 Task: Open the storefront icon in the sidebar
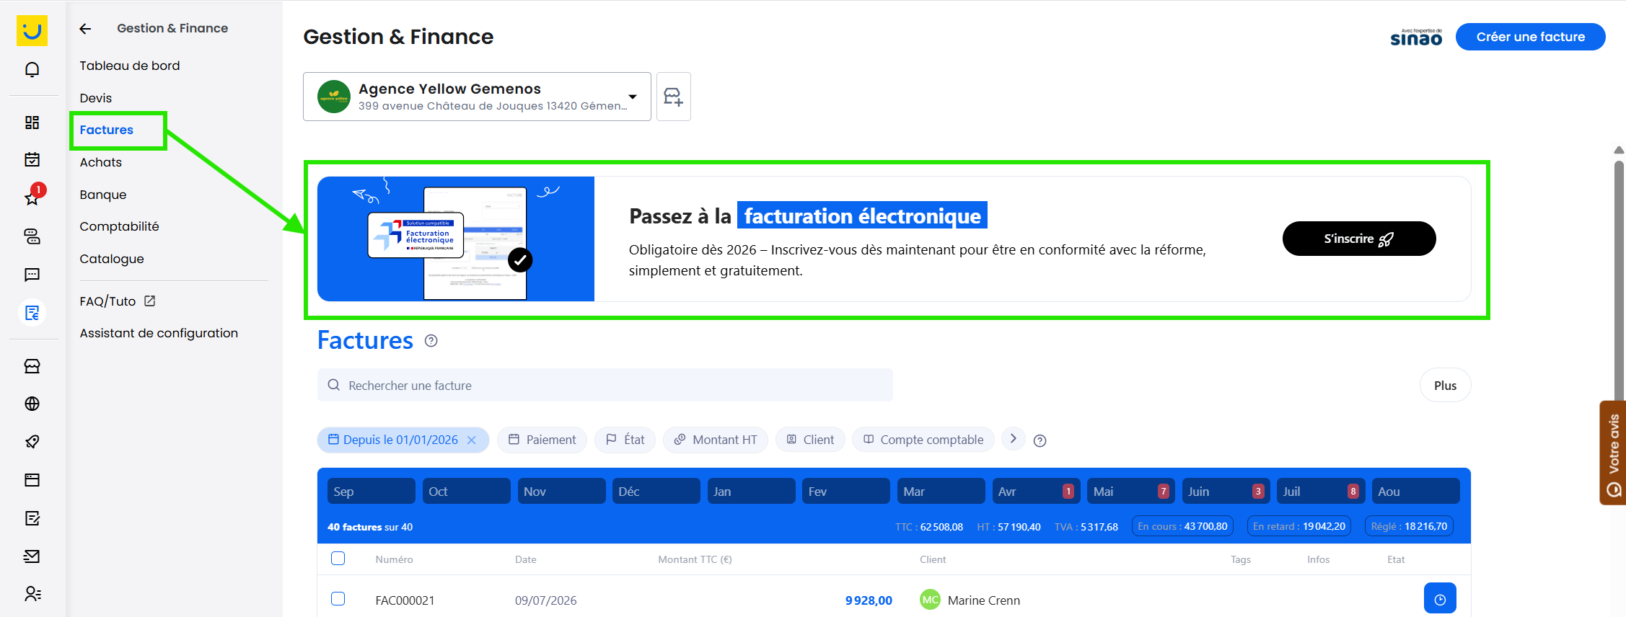click(x=32, y=366)
